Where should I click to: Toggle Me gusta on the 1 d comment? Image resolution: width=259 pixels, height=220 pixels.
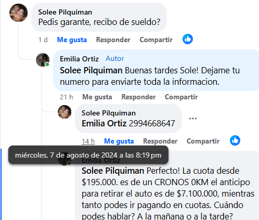(x=72, y=40)
